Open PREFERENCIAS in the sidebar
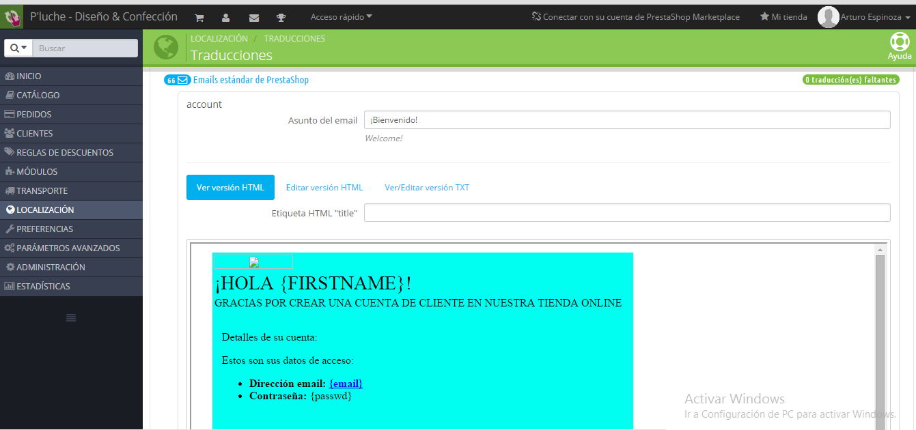 tap(71, 229)
